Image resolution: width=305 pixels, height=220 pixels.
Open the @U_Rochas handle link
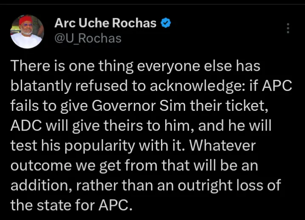88,38
